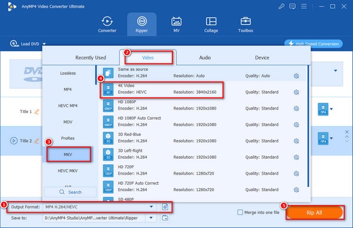
Task: Switch to the Recently Used tab
Action: [91, 57]
